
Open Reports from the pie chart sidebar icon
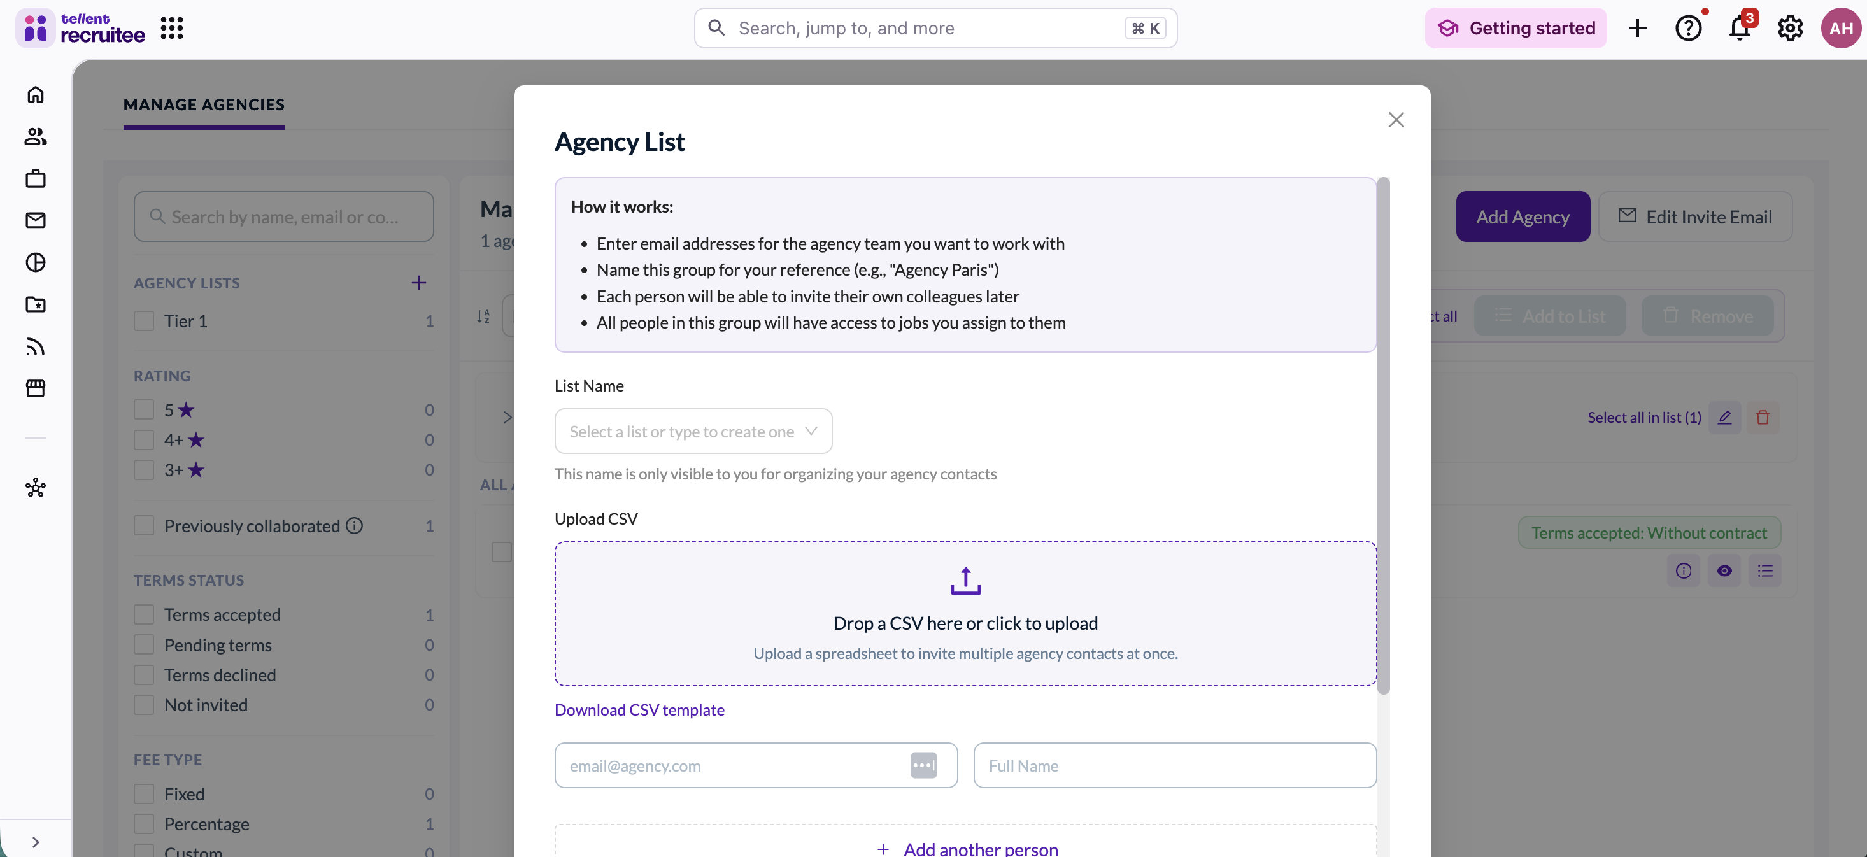(36, 262)
